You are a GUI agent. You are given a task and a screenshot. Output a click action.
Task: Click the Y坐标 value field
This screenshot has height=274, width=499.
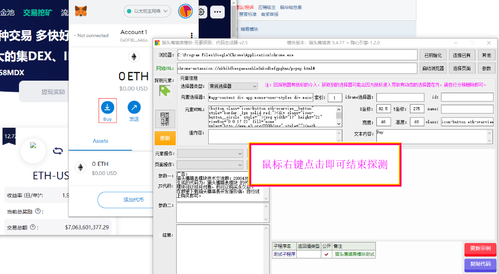point(417,109)
